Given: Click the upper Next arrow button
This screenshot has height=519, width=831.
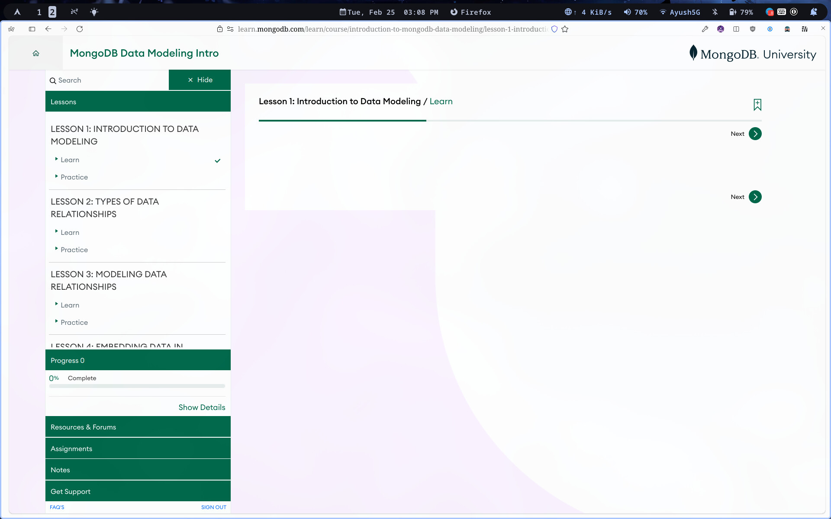Looking at the screenshot, I should [755, 134].
